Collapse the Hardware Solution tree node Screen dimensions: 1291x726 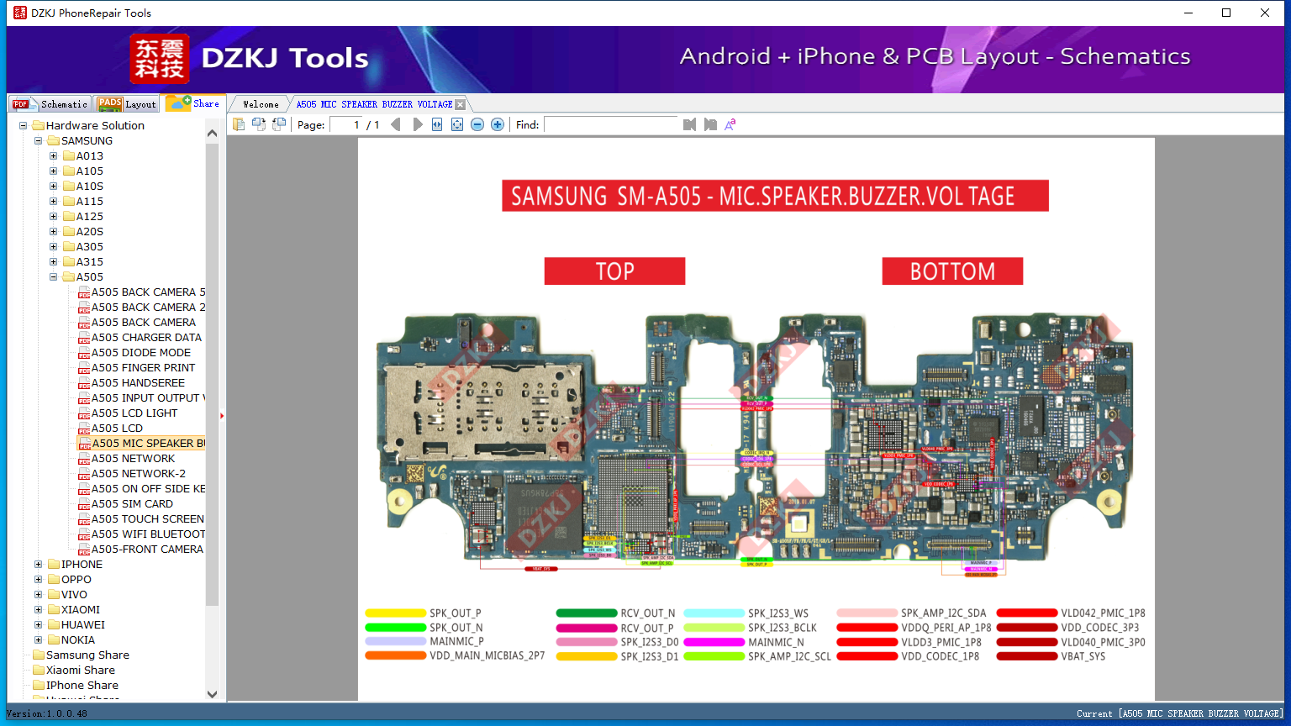point(24,126)
